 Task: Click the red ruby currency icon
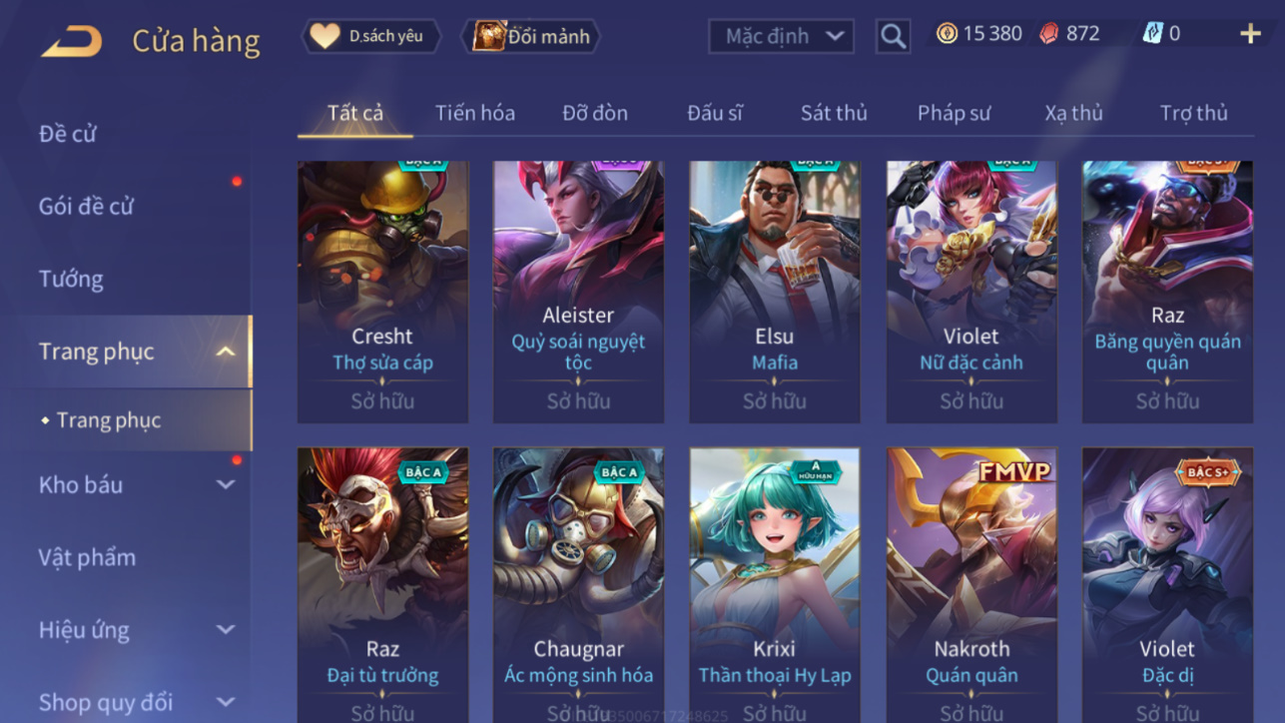[x=1048, y=34]
